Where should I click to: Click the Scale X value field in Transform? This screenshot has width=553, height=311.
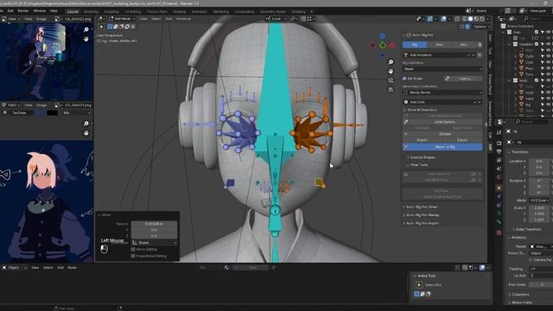(x=540, y=208)
